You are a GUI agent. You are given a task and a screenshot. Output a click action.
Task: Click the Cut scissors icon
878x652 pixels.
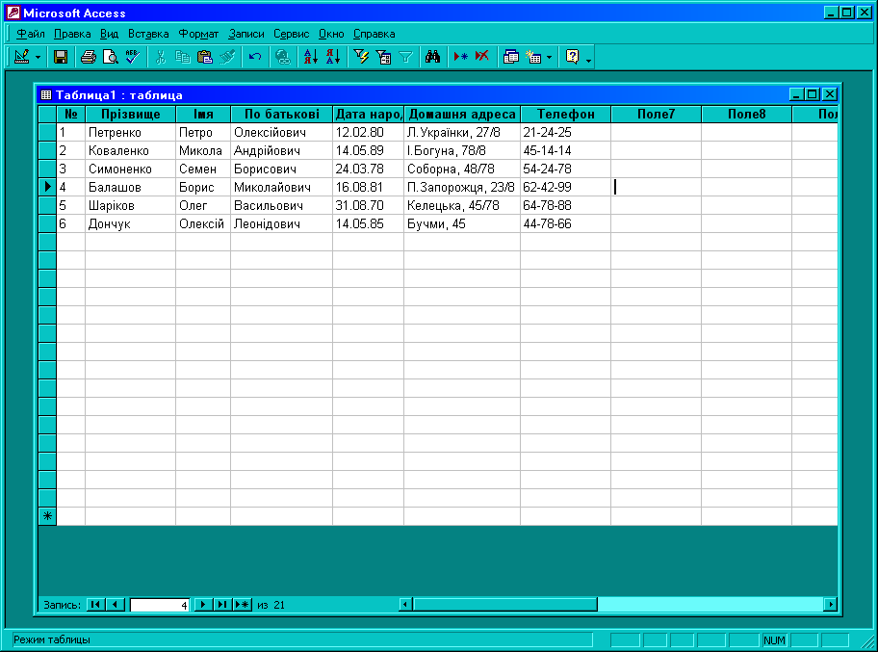(161, 57)
